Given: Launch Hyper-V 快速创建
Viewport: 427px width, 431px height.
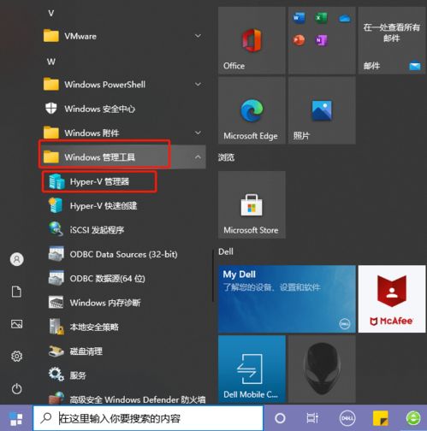Looking at the screenshot, I should pos(123,206).
